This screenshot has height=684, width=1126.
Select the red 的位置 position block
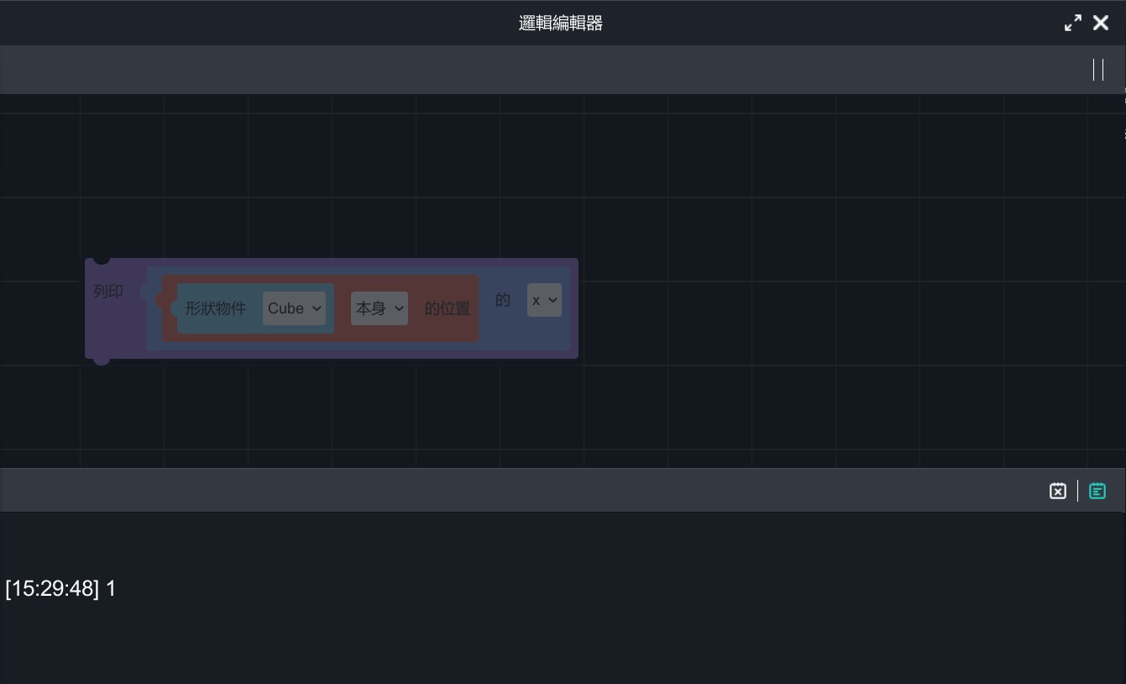[x=447, y=308]
